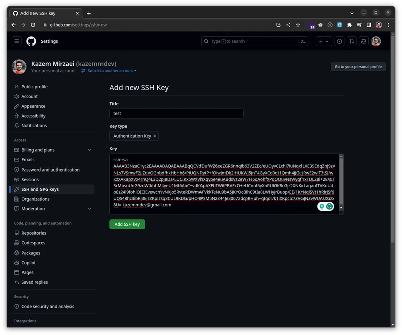Click the media control icon in toolbar

pyautogui.click(x=359, y=25)
